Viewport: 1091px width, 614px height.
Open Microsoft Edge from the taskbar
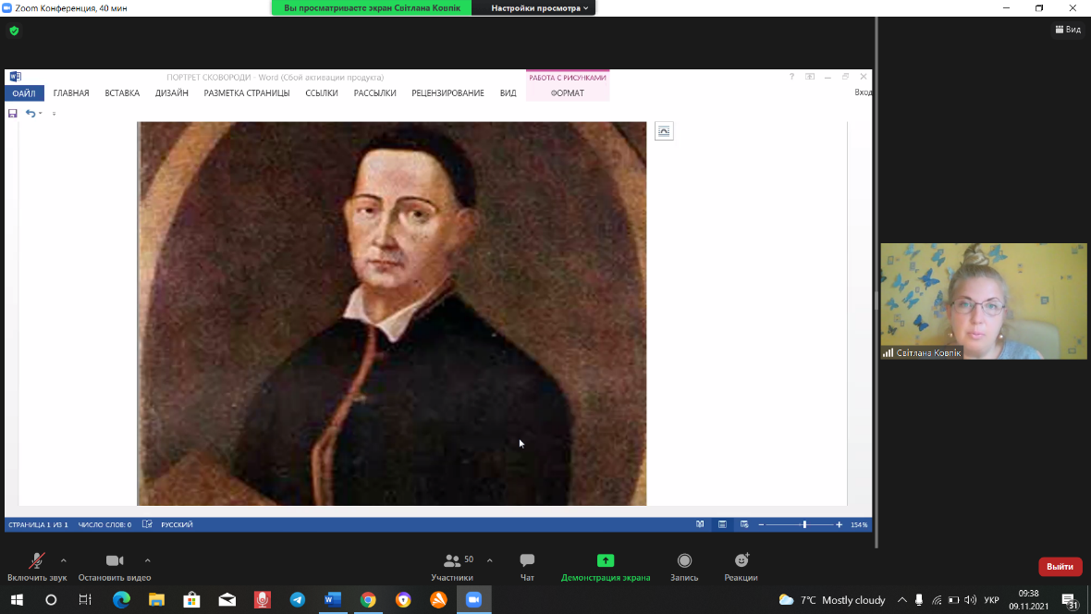tap(121, 600)
